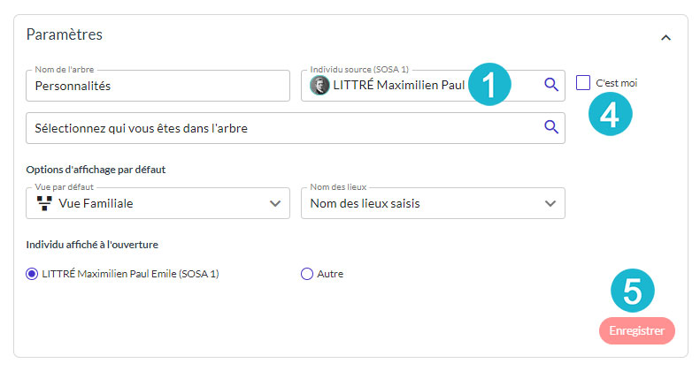Open the 'Vue par défaut' dropdown arrow
Viewport: 700px width, 371px height.
[273, 203]
